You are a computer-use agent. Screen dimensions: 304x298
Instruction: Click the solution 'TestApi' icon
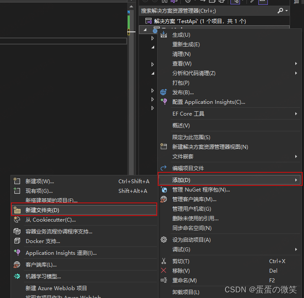pyautogui.click(x=149, y=21)
